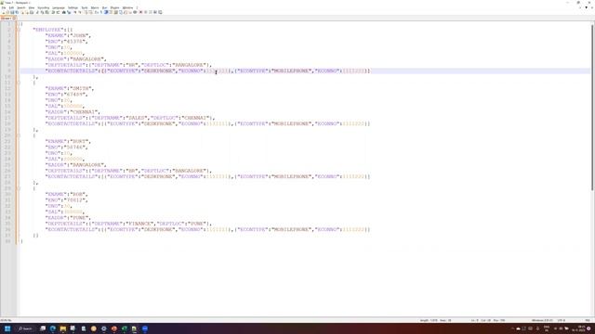Open the View menu
595x334 pixels.
click(32, 7)
